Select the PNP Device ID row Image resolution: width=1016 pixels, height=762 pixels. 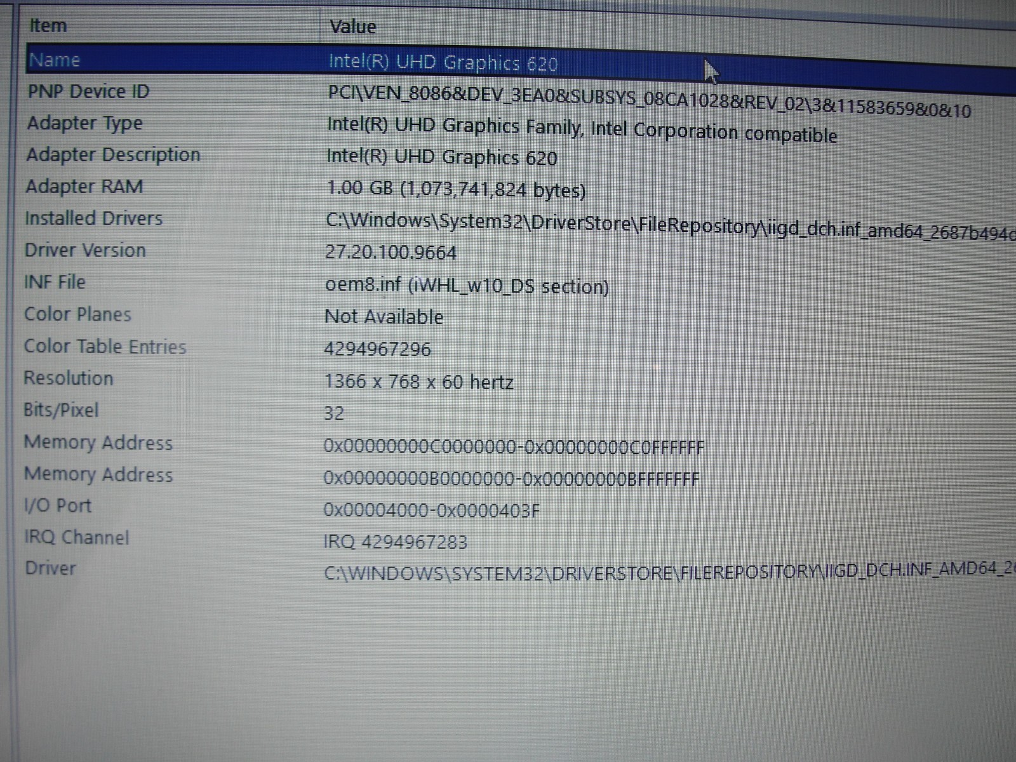click(88, 91)
